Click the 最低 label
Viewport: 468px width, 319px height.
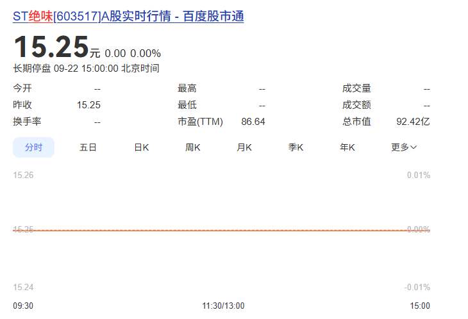(187, 105)
